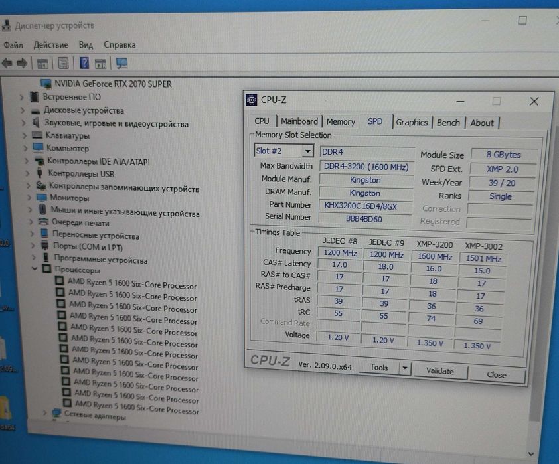Select Переносные устройства tree item
This screenshot has width=559, height=464.
click(96, 235)
